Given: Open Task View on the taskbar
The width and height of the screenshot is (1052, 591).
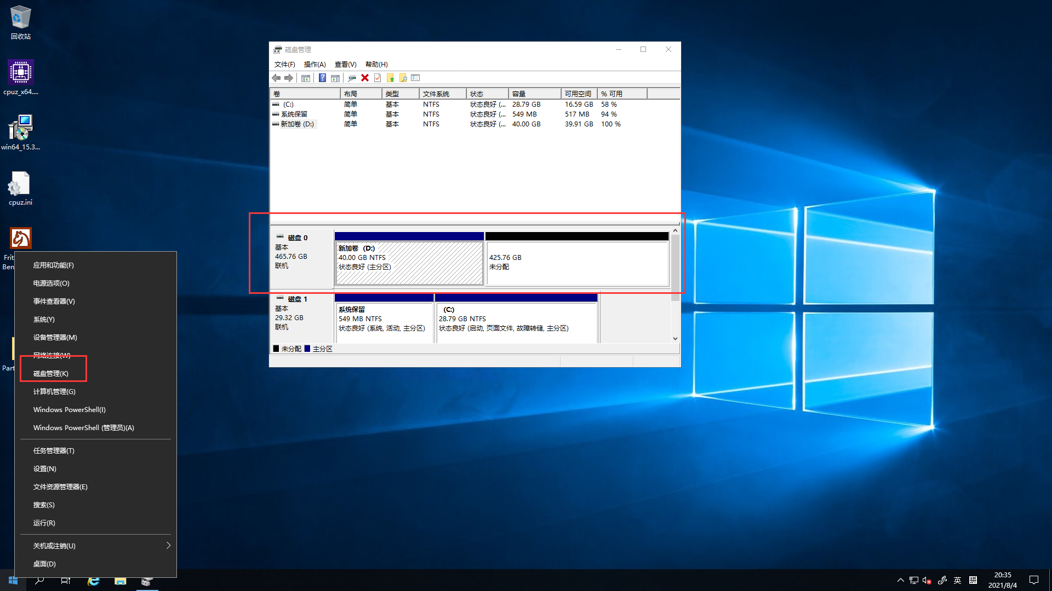Looking at the screenshot, I should point(66,580).
